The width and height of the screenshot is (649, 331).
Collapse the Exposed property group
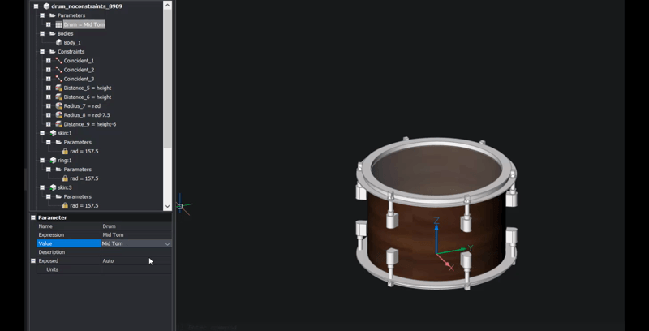click(x=33, y=261)
